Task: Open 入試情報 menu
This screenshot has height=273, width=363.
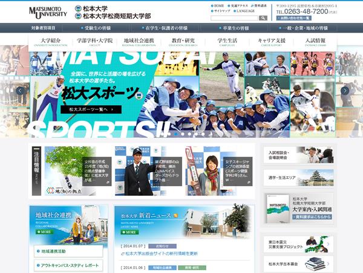Action: point(315,42)
